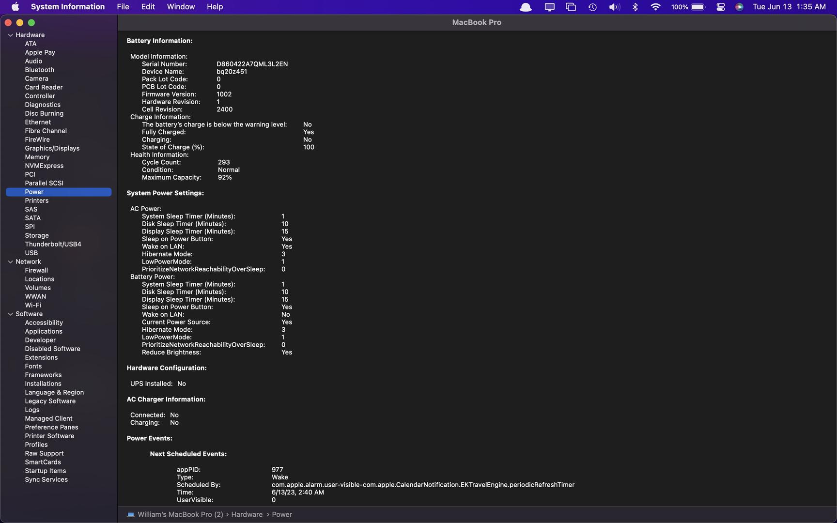837x523 pixels.
Task: Click the Cycle Count value 293
Action: click(x=224, y=162)
